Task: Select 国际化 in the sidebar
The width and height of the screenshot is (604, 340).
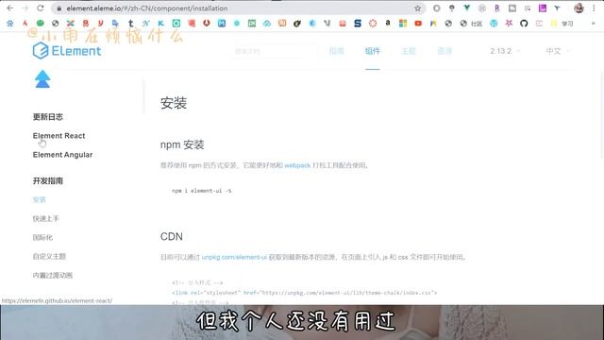Action: coord(42,237)
